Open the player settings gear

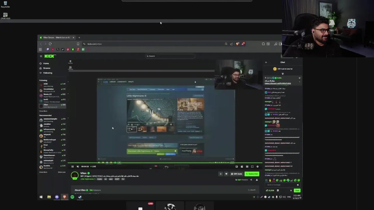coord(257,167)
